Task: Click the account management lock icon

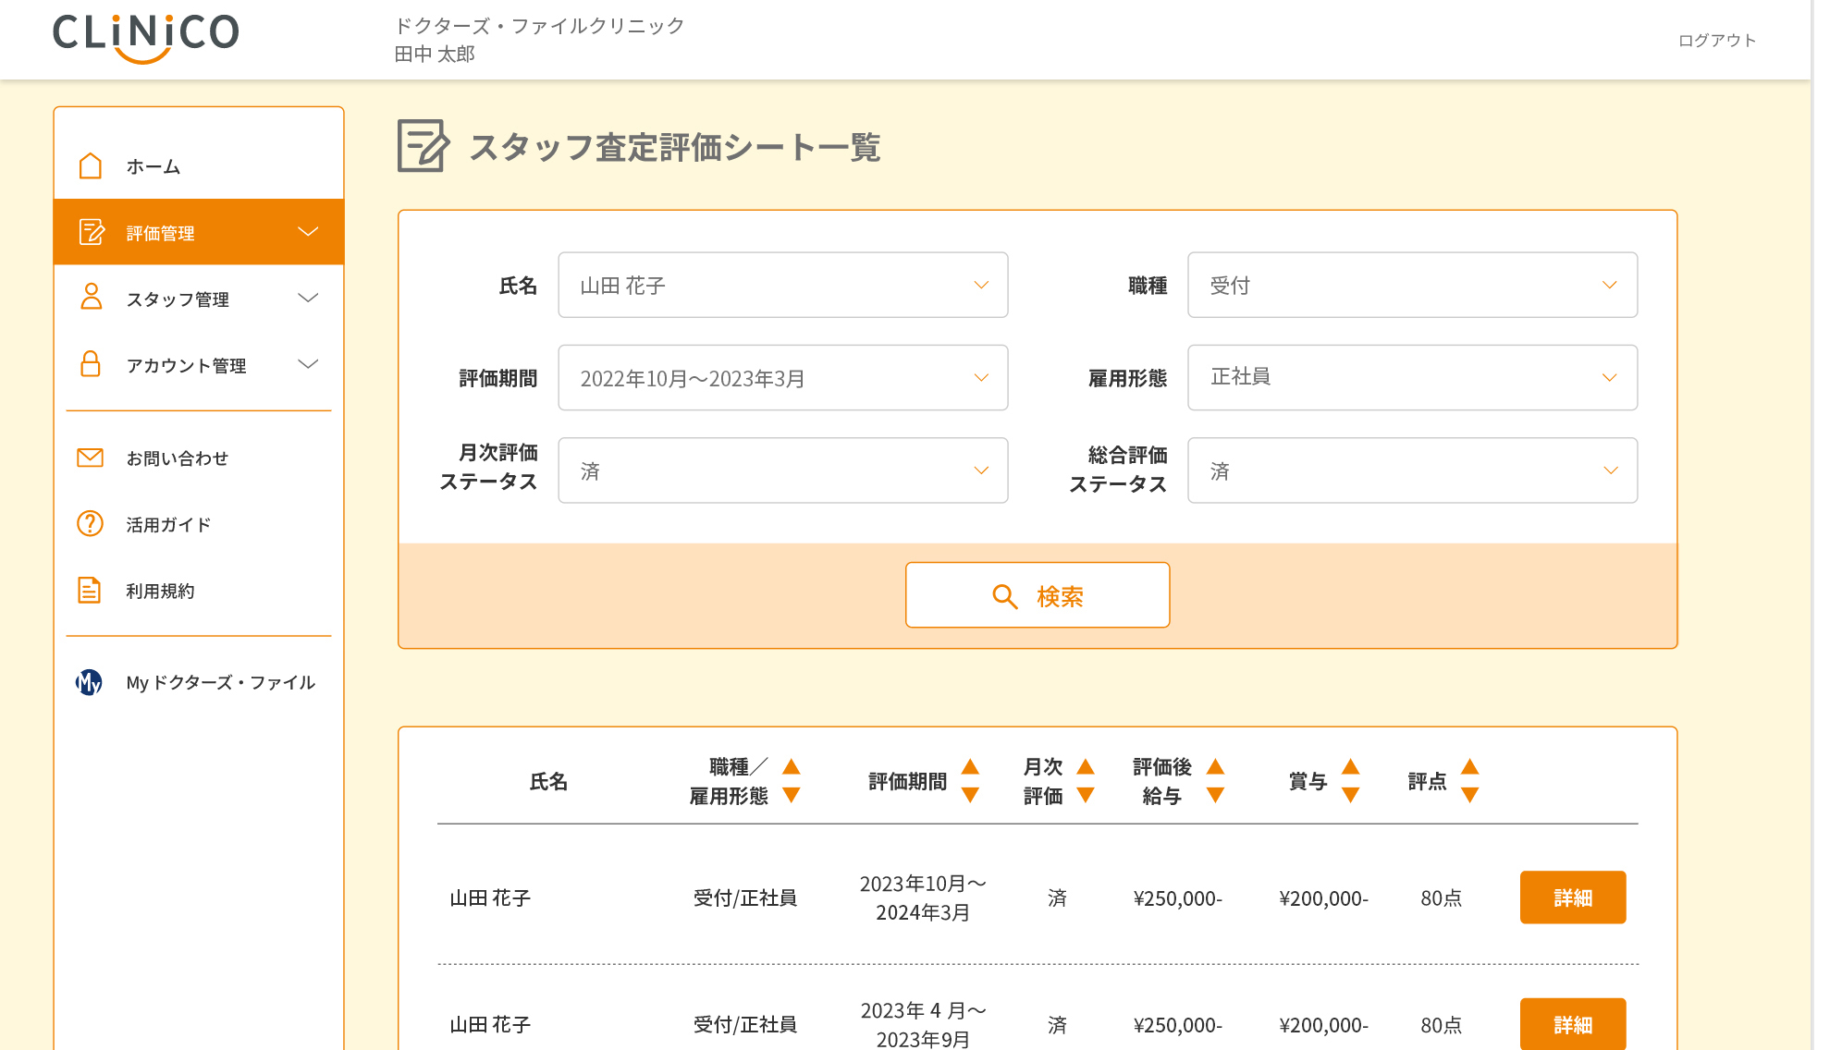Action: (x=91, y=364)
